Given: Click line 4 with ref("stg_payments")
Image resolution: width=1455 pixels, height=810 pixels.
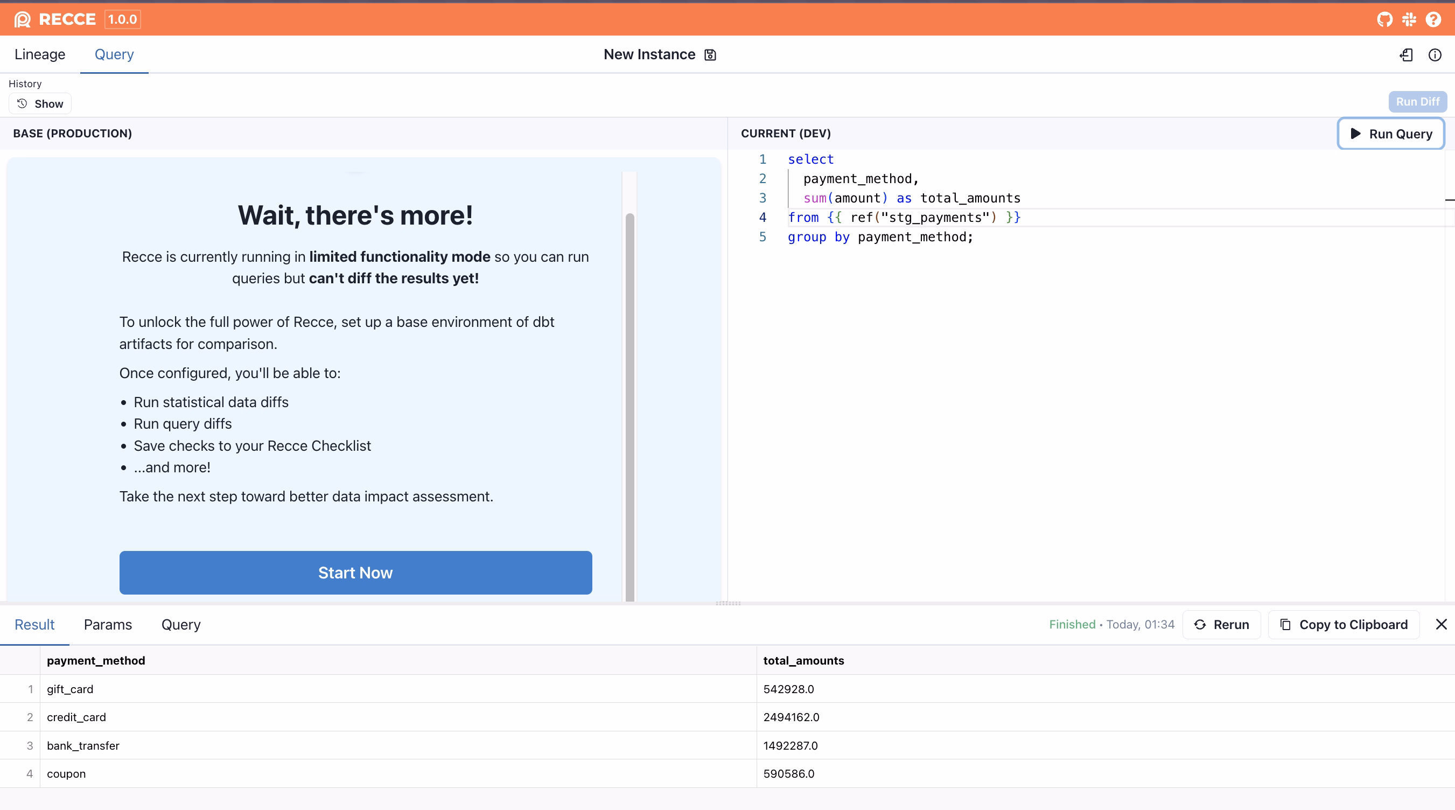Looking at the screenshot, I should coord(904,218).
